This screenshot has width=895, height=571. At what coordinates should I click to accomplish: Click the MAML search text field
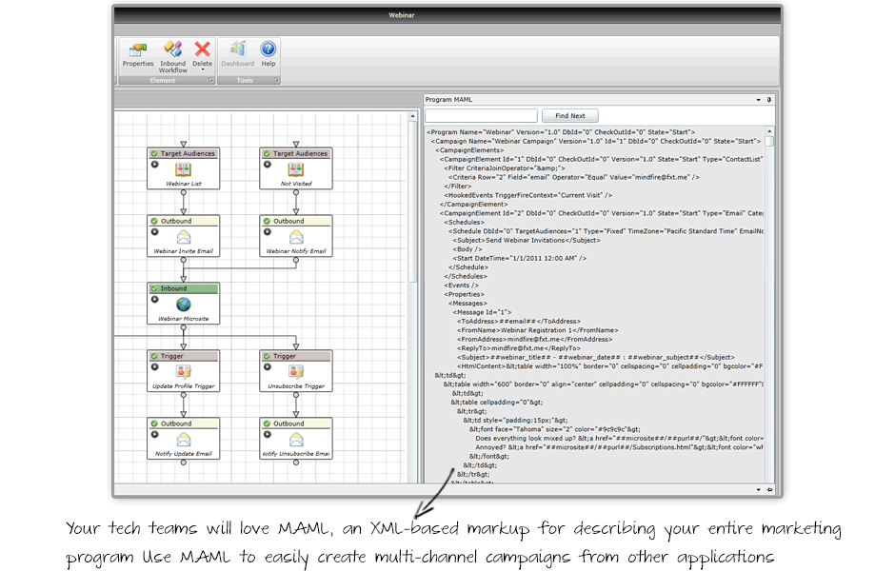pos(481,116)
